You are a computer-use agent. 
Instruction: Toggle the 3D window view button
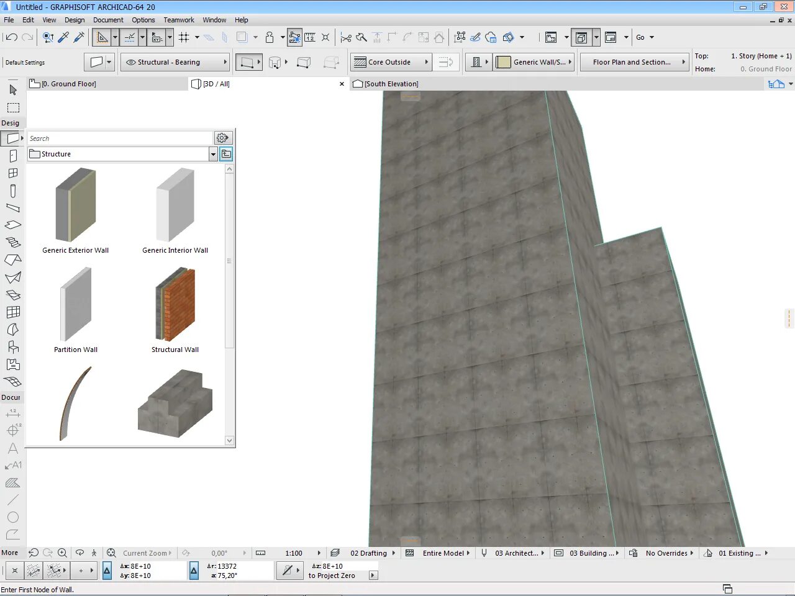[x=581, y=37]
